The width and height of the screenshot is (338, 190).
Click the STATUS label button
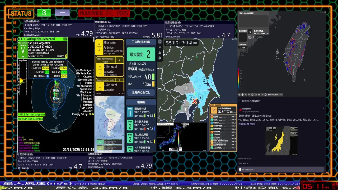click(x=21, y=13)
